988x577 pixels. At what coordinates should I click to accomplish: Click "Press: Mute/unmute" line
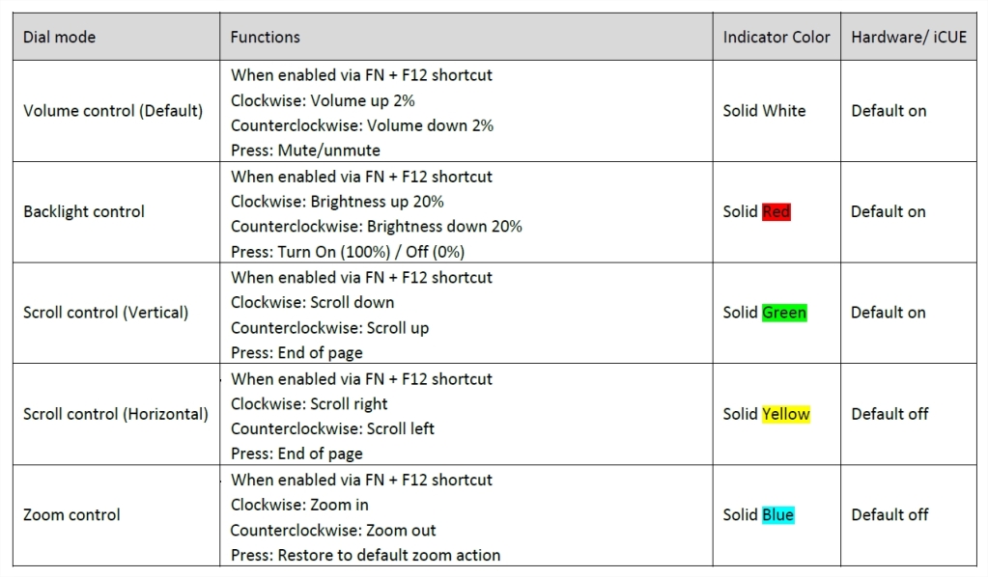(x=306, y=151)
